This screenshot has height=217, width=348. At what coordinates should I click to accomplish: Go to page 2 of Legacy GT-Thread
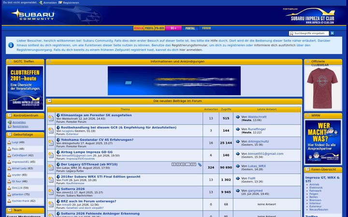pos(178,164)
